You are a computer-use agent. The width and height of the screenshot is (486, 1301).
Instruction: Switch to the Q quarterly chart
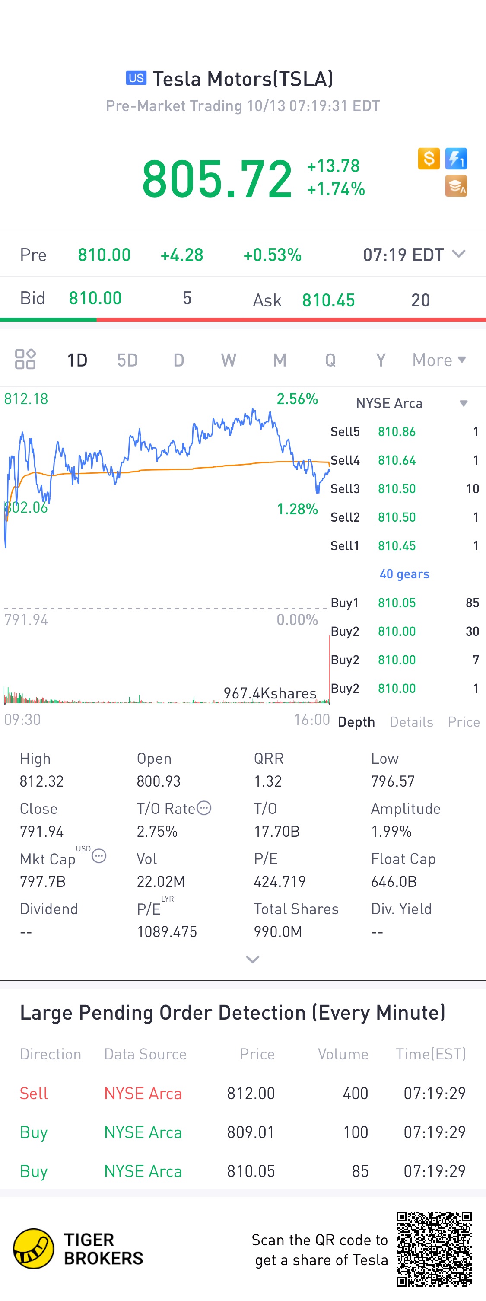(330, 360)
